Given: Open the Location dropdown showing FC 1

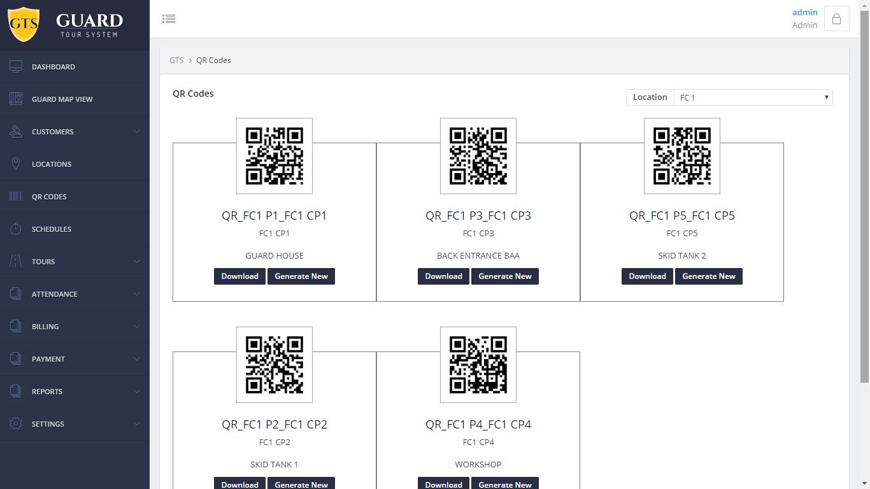Looking at the screenshot, I should click(x=753, y=97).
